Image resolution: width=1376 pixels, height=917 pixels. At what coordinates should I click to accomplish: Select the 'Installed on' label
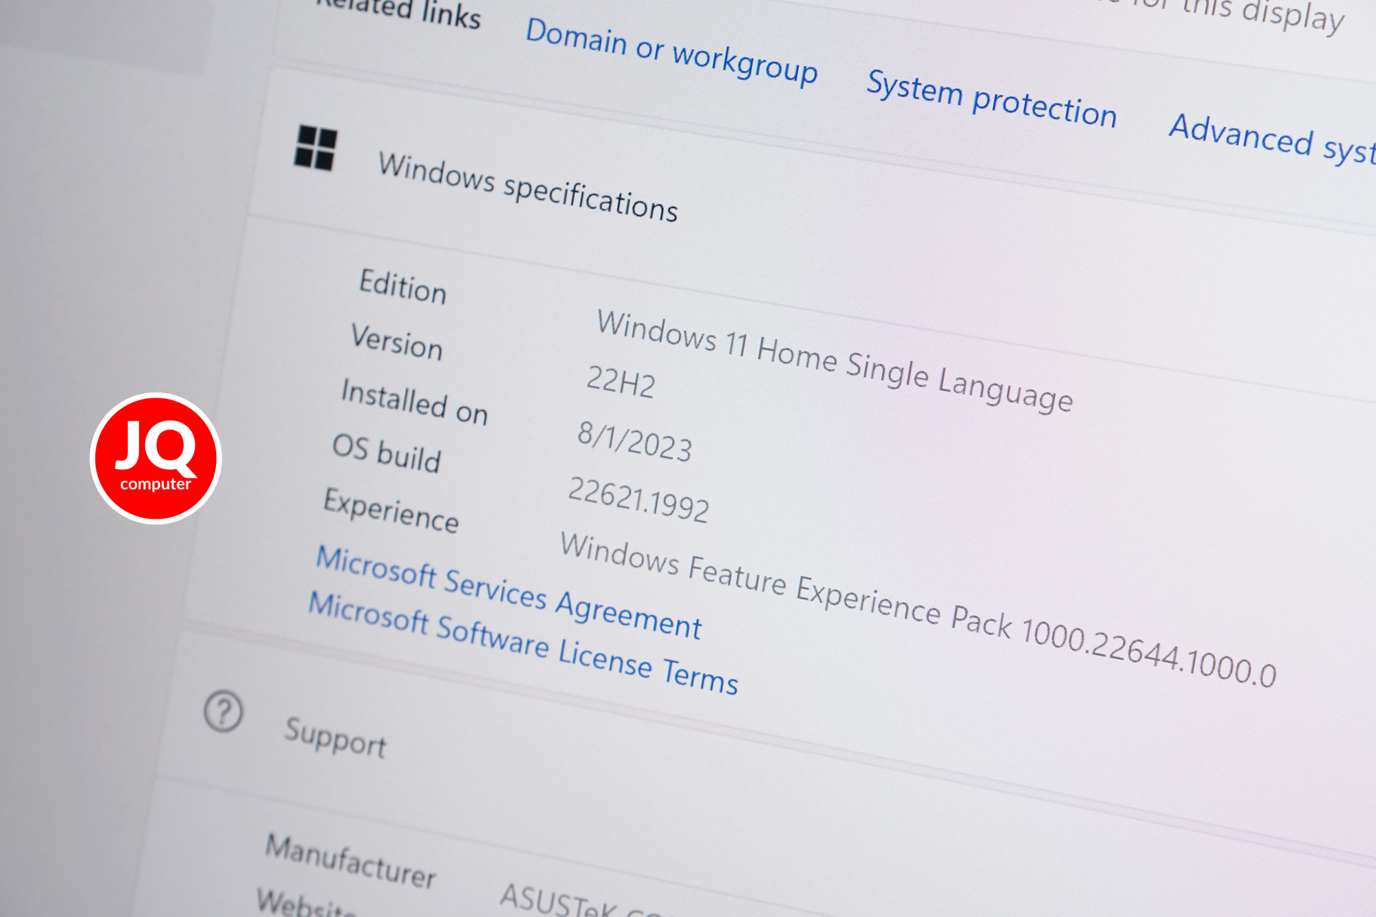click(x=415, y=402)
